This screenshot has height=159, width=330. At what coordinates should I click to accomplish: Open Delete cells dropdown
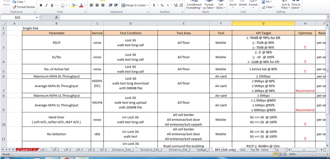tap(243, 6)
